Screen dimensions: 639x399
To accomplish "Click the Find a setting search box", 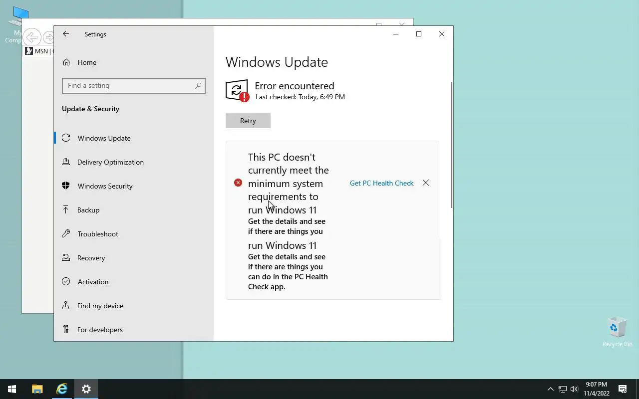I will point(134,85).
